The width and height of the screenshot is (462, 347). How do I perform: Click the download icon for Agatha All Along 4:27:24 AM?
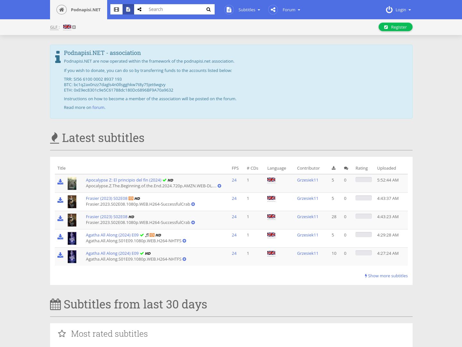[60, 255]
